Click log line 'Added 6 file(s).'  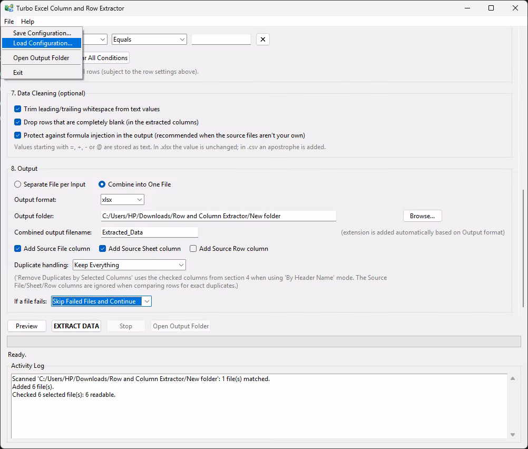tap(33, 387)
